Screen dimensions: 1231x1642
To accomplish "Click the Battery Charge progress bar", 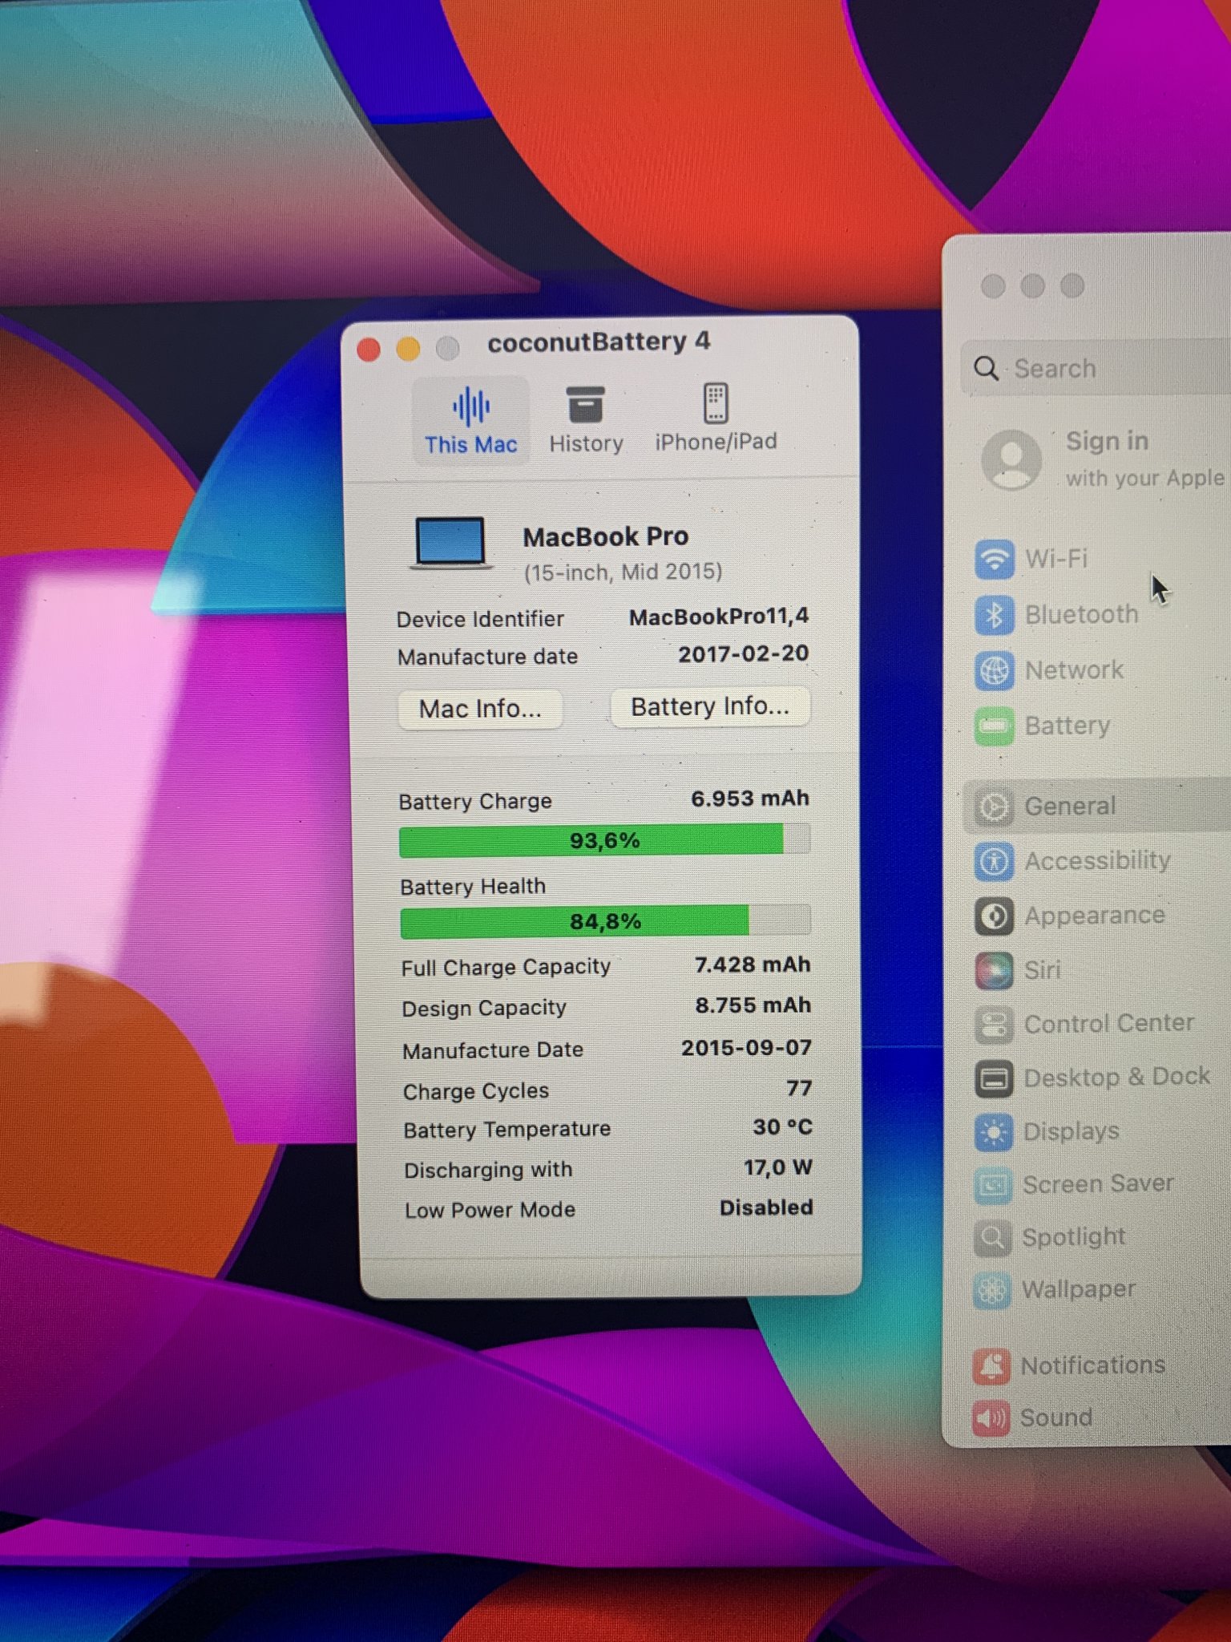I will [x=604, y=840].
